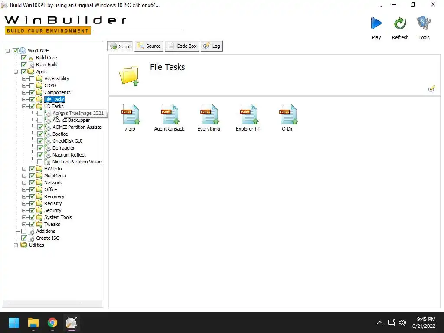The width and height of the screenshot is (444, 333).
Task: Select the Registry folder label
Action: 52,204
